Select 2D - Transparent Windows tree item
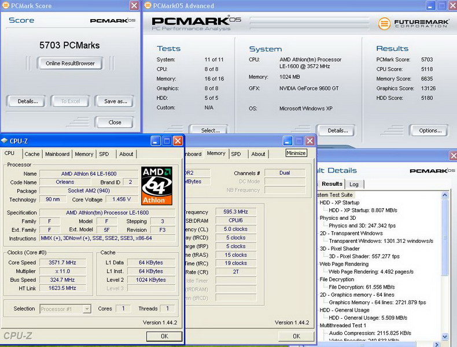Viewport: 457px width, 347px height. pos(351,234)
